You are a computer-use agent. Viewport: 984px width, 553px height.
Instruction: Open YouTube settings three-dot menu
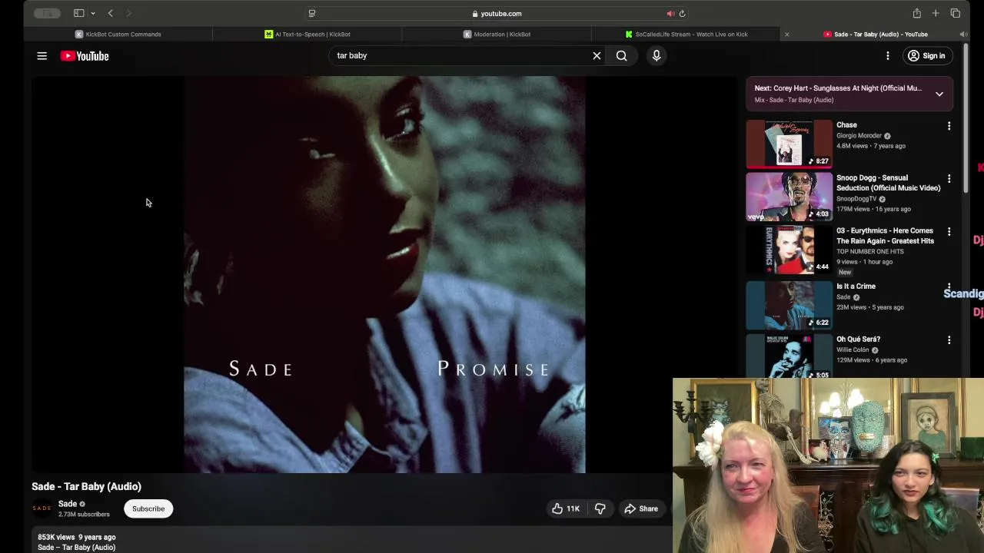tap(888, 55)
